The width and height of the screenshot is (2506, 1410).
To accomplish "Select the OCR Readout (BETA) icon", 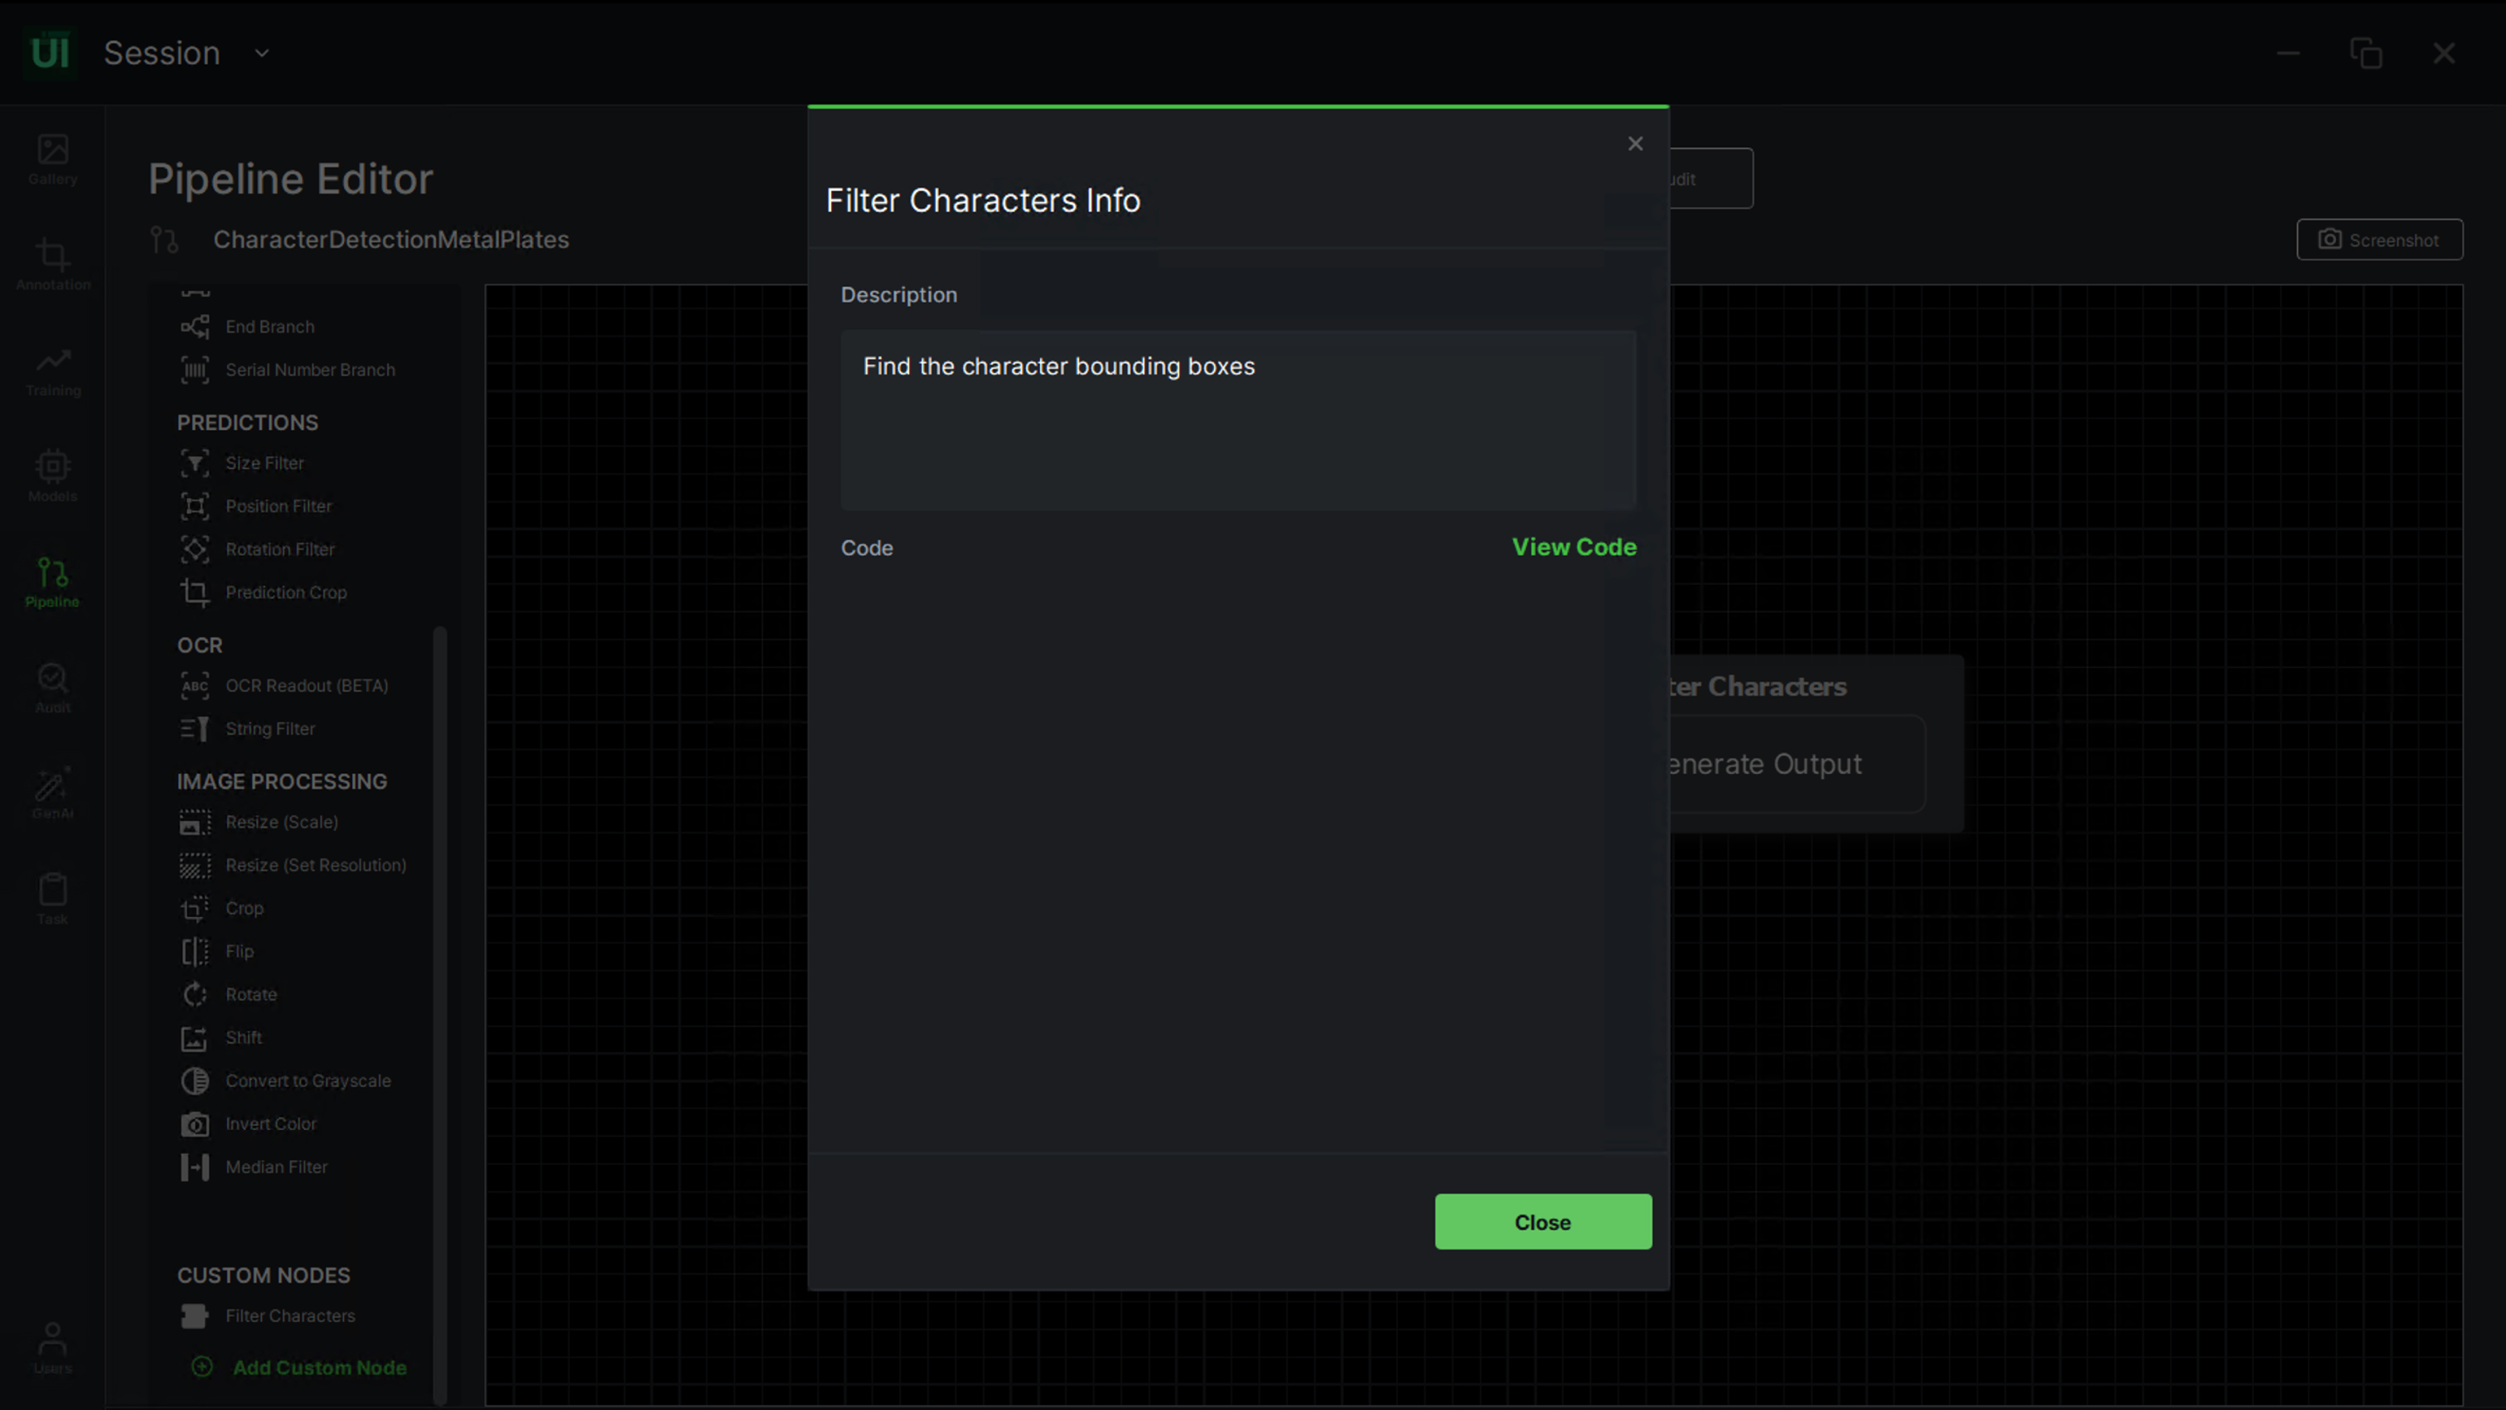I will pos(195,686).
